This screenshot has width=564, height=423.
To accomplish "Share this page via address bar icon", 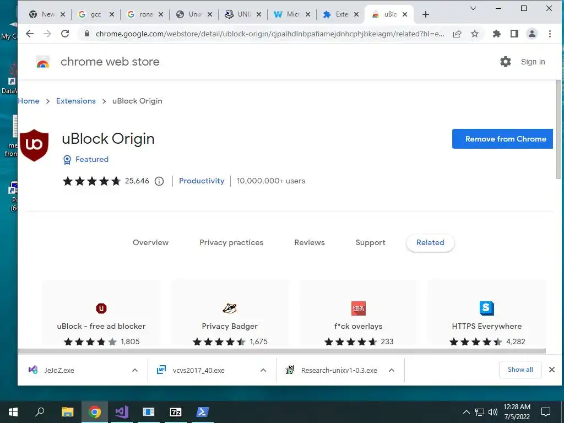I will 457,34.
